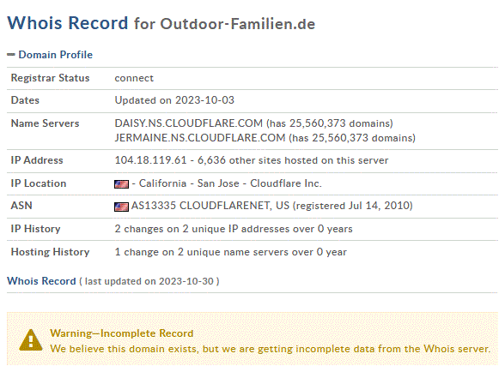Click DAISY.NS.CLOUDFLARE.COM name server entry

[x=189, y=123]
